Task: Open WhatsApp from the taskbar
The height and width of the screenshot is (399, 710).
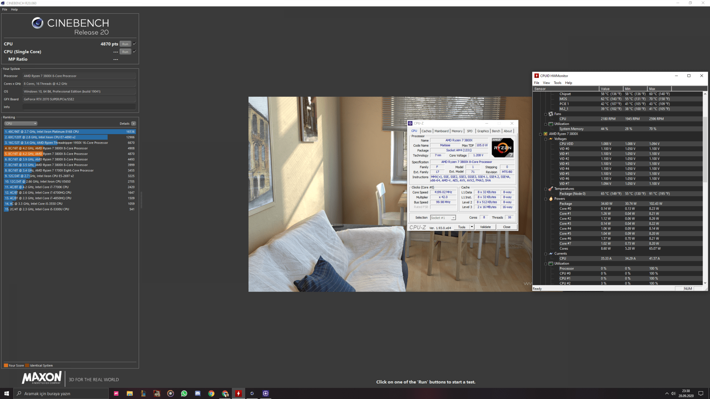Action: 184,393
